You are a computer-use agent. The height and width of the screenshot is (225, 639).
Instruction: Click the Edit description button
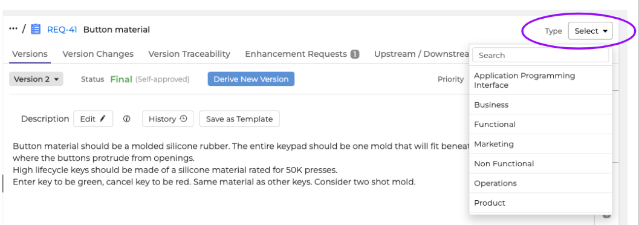click(x=93, y=119)
